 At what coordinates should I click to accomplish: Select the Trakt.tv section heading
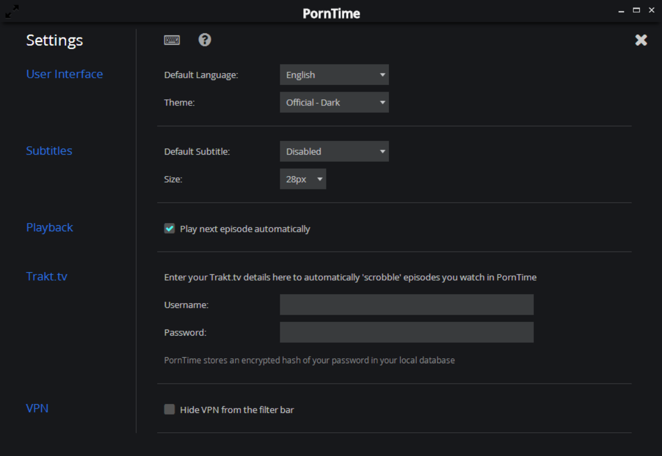point(47,276)
